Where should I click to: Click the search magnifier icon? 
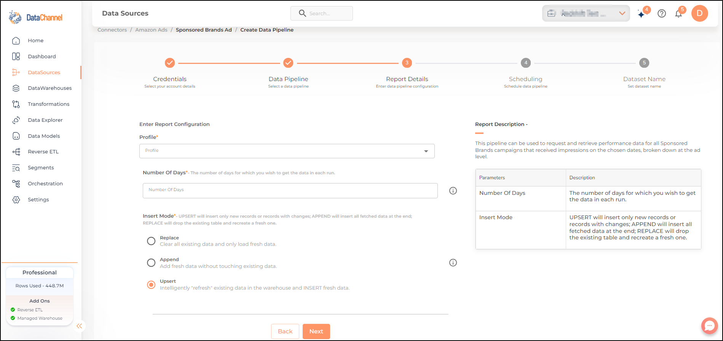(x=302, y=13)
